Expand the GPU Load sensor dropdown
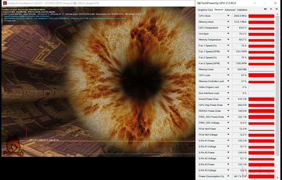 [228, 75]
